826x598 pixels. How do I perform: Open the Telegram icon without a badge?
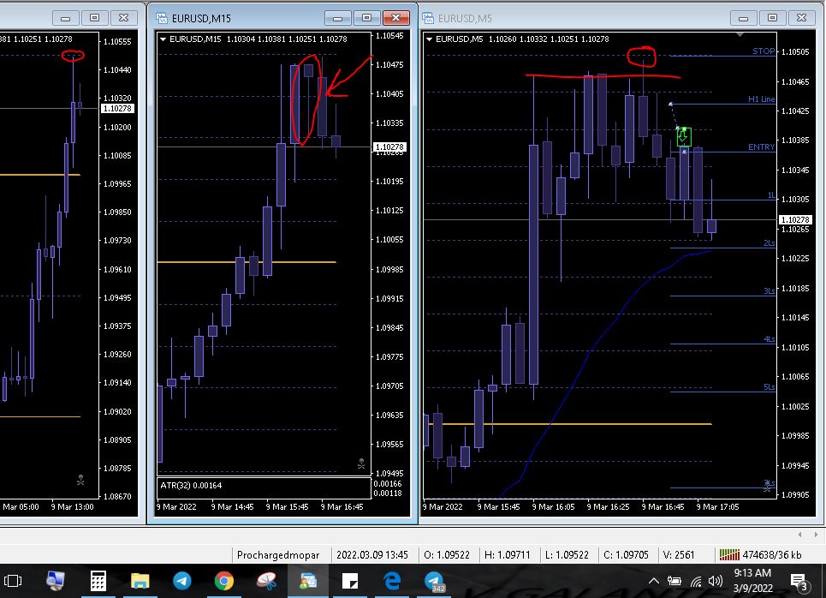(x=182, y=581)
